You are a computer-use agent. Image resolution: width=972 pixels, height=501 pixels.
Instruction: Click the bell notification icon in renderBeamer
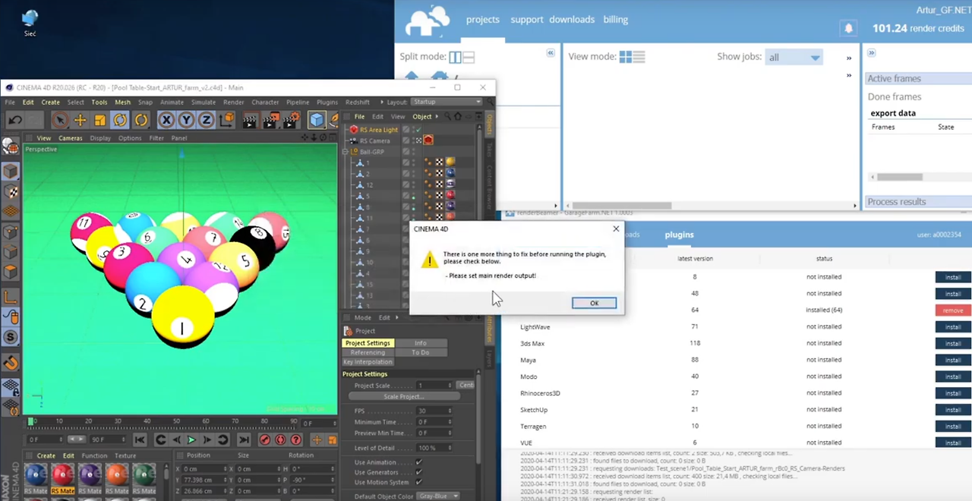click(x=848, y=28)
